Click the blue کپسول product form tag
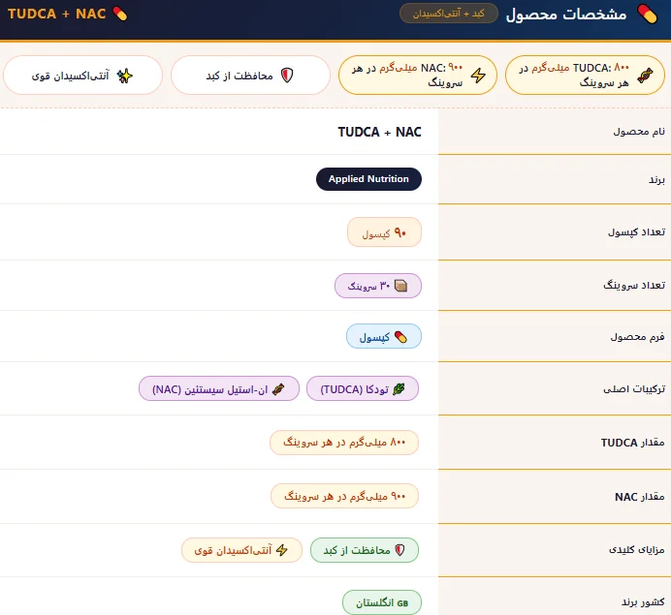This screenshot has height=615, width=671. 384,336
